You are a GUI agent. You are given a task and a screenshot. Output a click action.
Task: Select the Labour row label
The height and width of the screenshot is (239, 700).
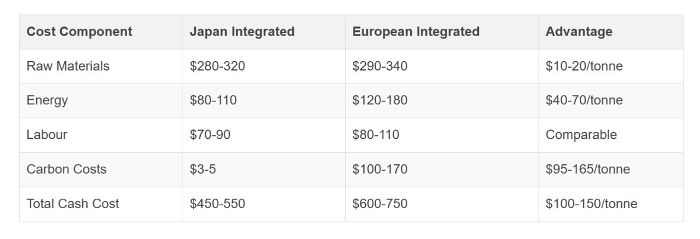(x=47, y=135)
